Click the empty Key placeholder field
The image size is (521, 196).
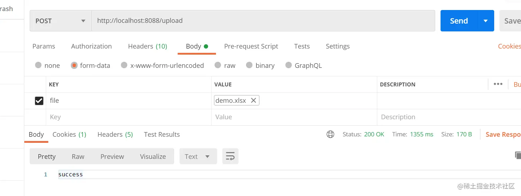129,117
